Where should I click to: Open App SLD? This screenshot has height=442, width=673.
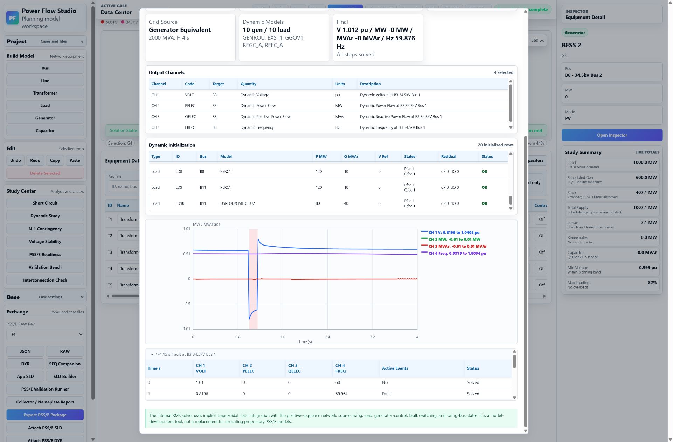(x=25, y=377)
